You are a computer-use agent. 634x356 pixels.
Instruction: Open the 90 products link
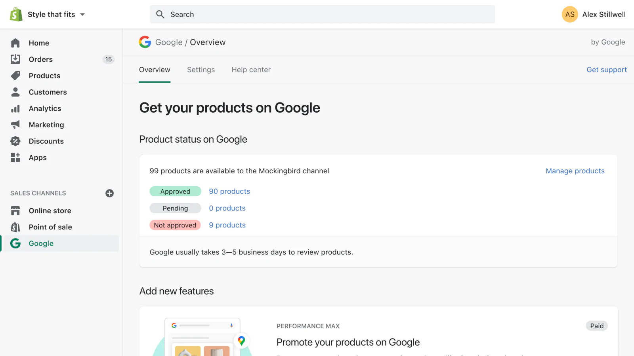229,191
